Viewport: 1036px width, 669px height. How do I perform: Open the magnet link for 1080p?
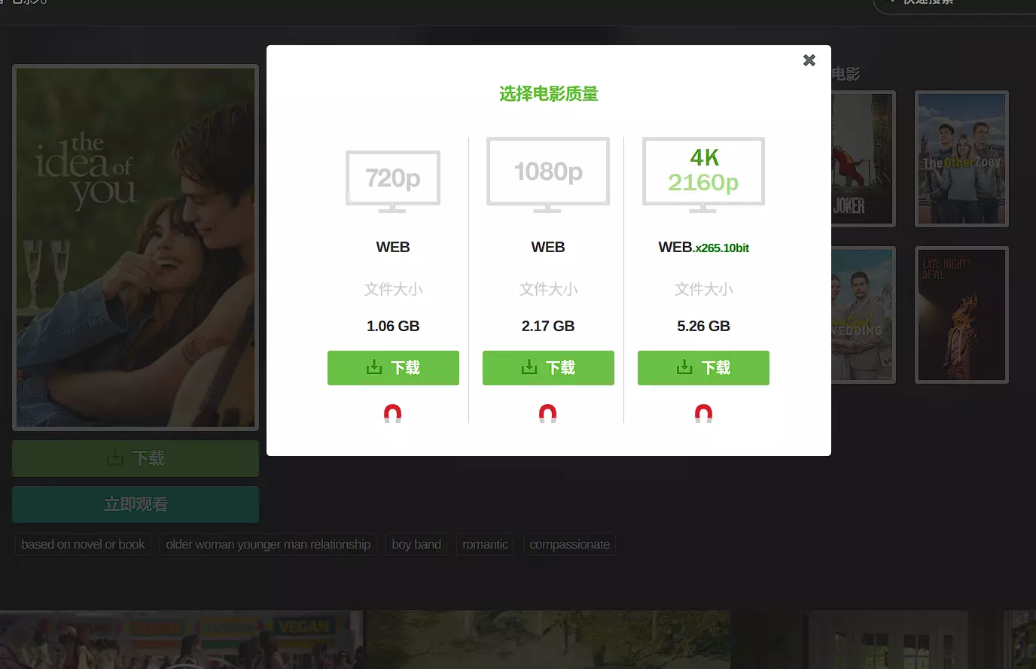point(548,413)
